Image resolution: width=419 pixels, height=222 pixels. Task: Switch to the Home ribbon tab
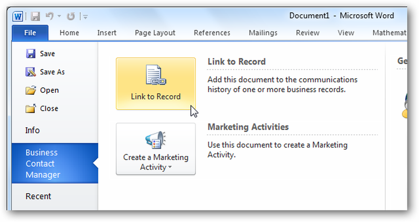[x=69, y=33]
